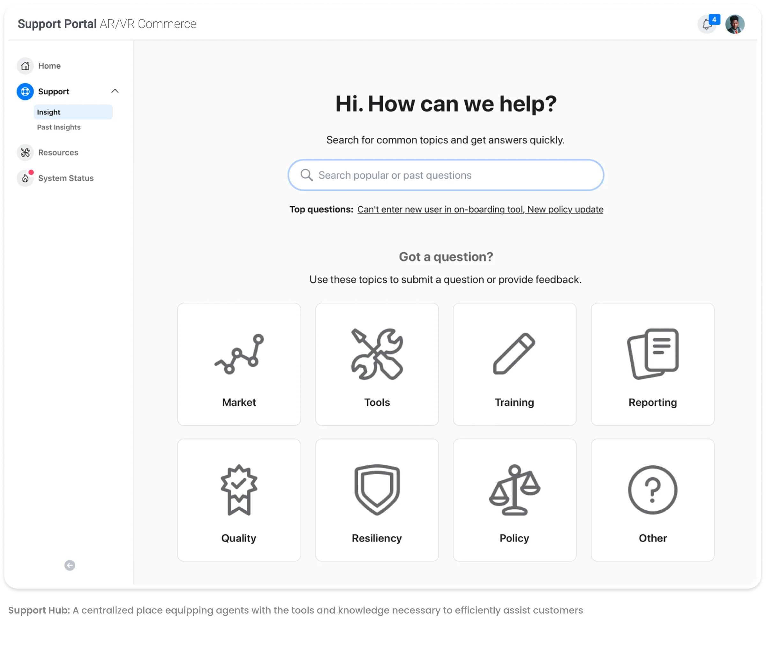Pick the Quality badge card
Screen dimensions: 766x664
click(x=239, y=500)
